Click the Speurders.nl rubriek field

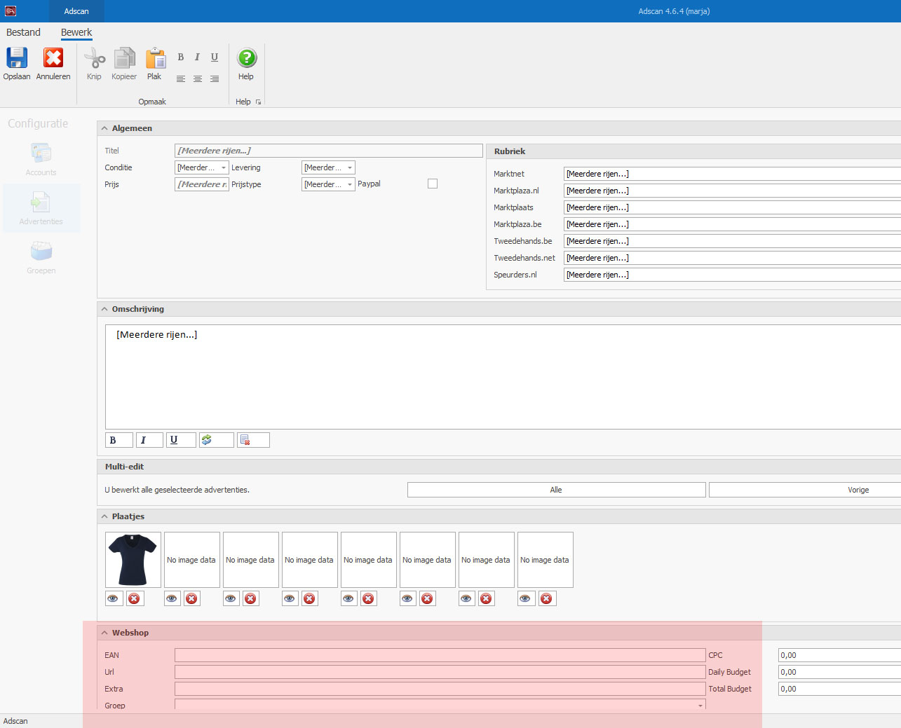pos(732,275)
